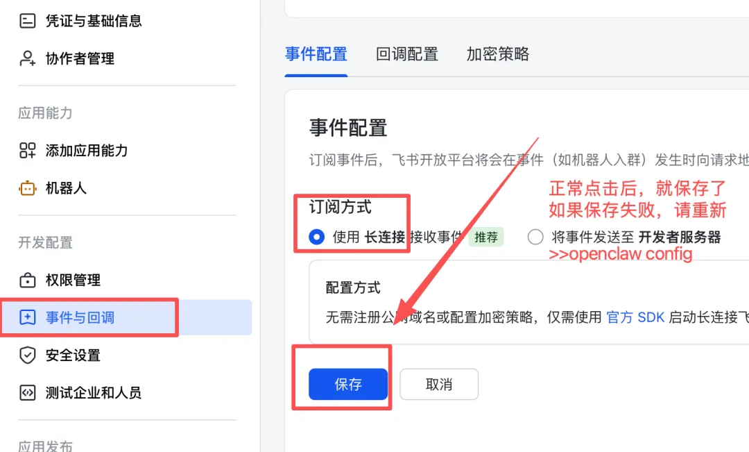Open the 加密策略 tab
This screenshot has width=749, height=452.
click(x=497, y=54)
